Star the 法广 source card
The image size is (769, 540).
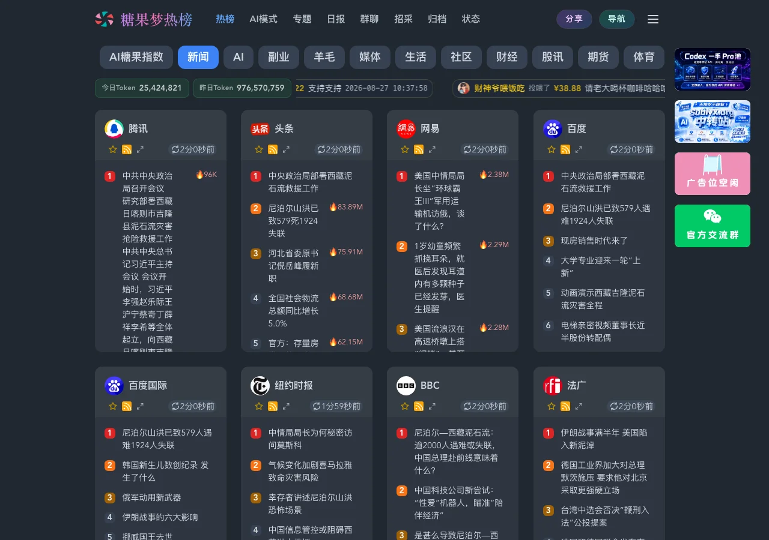click(x=552, y=406)
